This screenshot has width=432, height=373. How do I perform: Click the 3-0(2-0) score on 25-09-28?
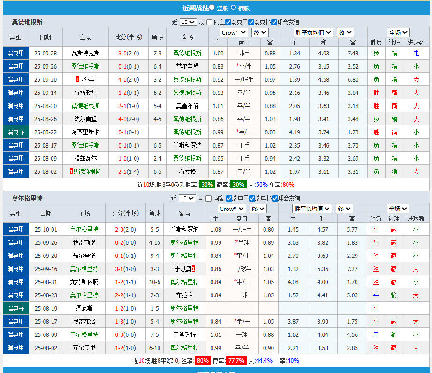pos(128,53)
